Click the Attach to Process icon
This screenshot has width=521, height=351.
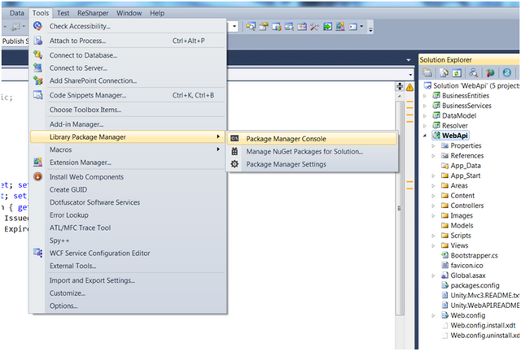[x=38, y=41]
